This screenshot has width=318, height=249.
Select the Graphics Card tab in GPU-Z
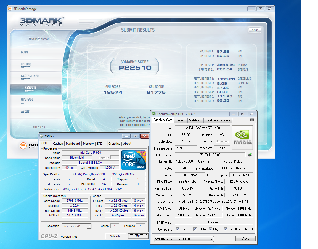point(163,120)
